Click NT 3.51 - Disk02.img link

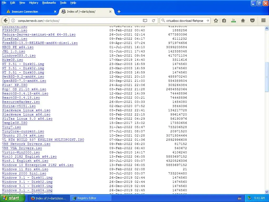click(23, 68)
